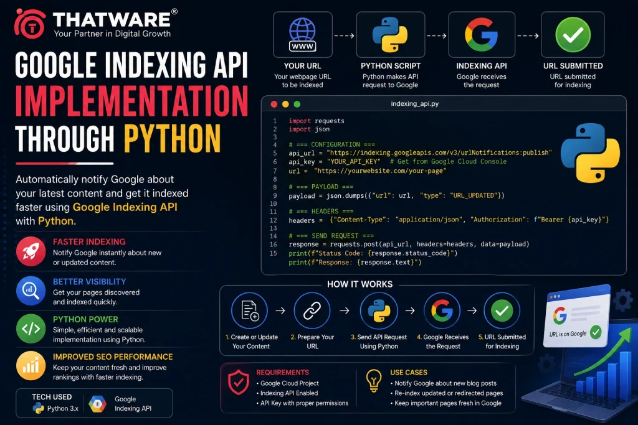Click the 'import json' code line
The image size is (638, 425).
(x=309, y=129)
